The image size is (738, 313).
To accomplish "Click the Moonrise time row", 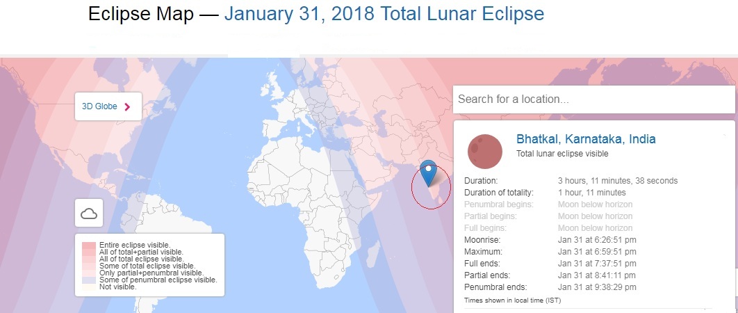I will 550,240.
